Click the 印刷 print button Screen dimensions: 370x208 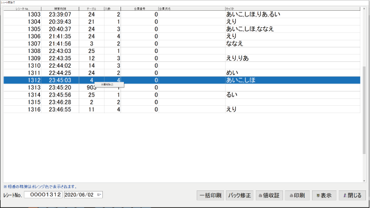tap(297, 195)
